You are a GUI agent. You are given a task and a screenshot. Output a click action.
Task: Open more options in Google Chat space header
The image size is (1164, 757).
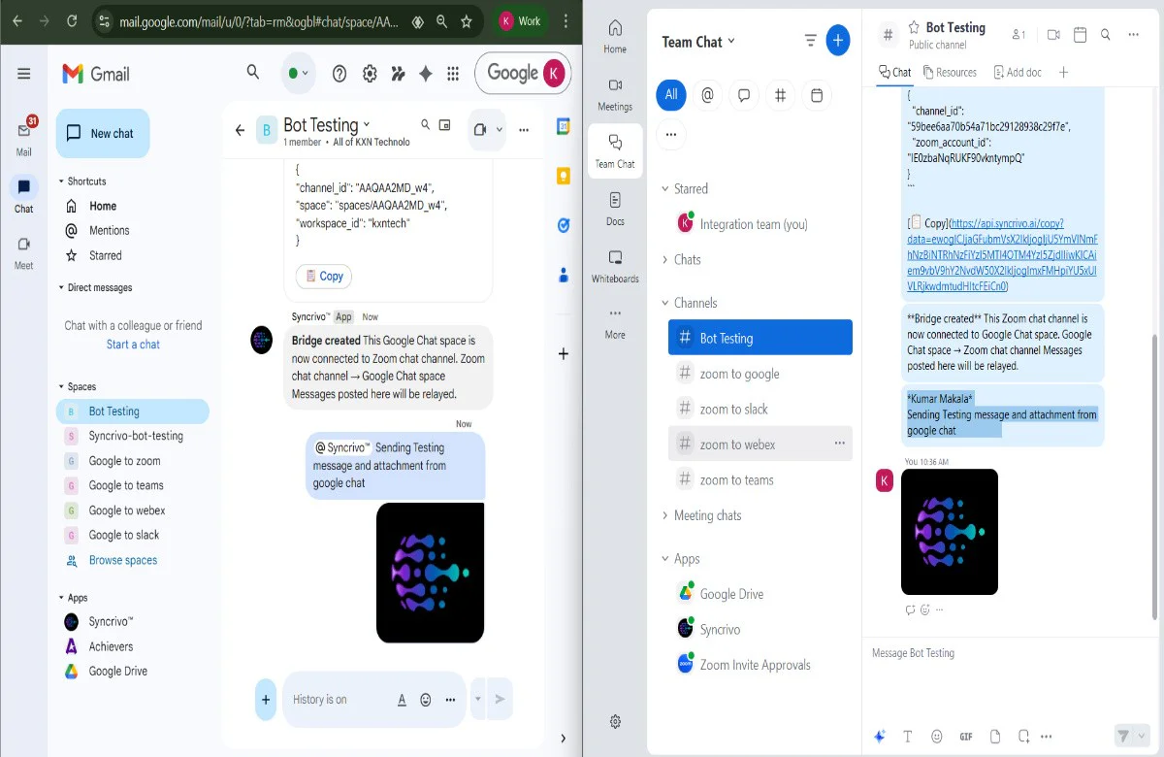(x=524, y=129)
